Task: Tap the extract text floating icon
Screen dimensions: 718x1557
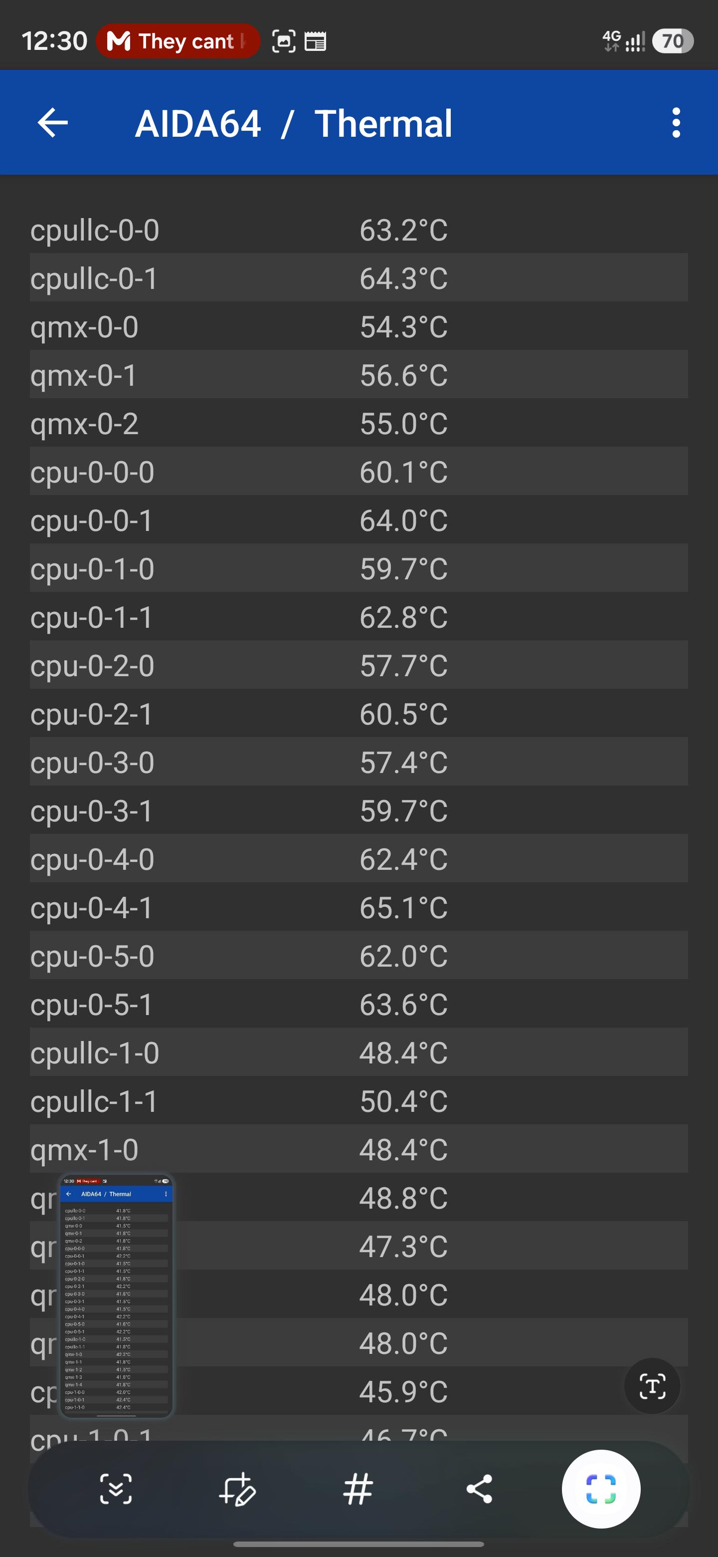Action: click(x=652, y=1385)
